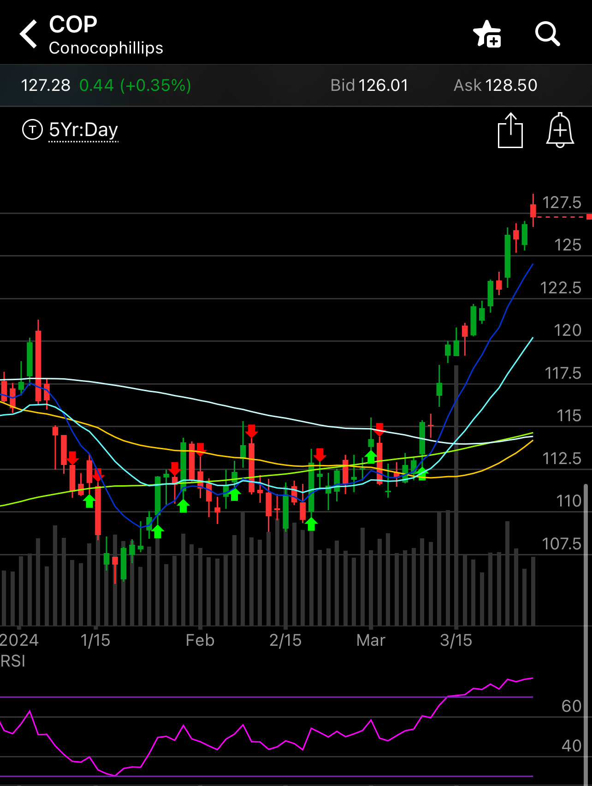Tap the 117.5 price axis label

click(563, 373)
